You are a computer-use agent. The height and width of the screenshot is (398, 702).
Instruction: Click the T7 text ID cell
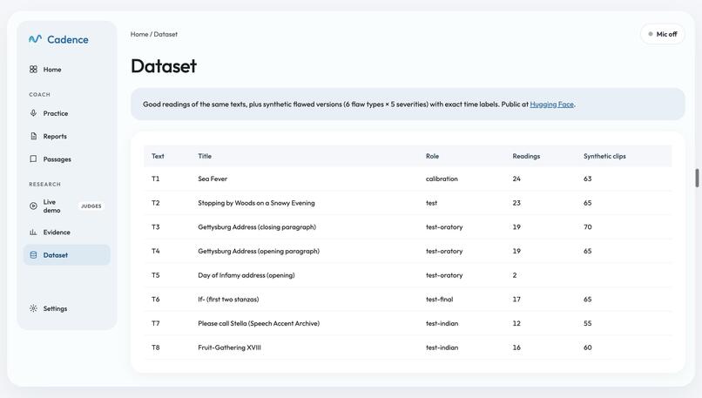click(x=155, y=323)
